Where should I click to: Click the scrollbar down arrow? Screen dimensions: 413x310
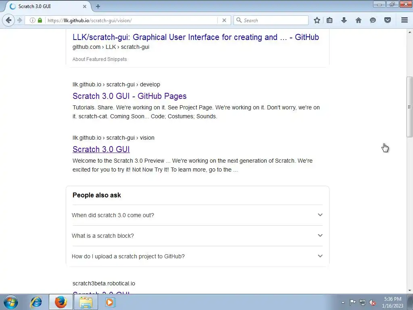(x=409, y=291)
